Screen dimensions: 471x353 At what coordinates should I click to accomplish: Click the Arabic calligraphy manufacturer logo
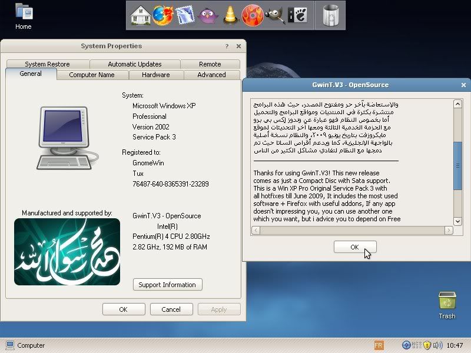(67, 252)
